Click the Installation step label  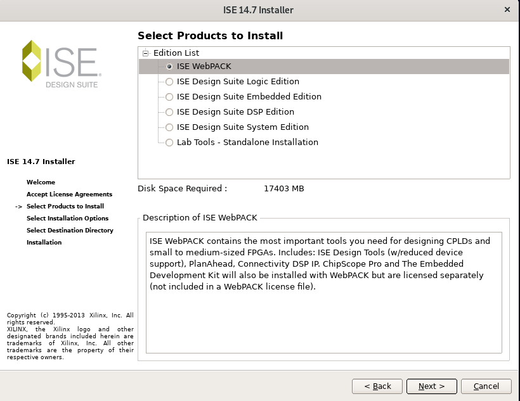(44, 242)
